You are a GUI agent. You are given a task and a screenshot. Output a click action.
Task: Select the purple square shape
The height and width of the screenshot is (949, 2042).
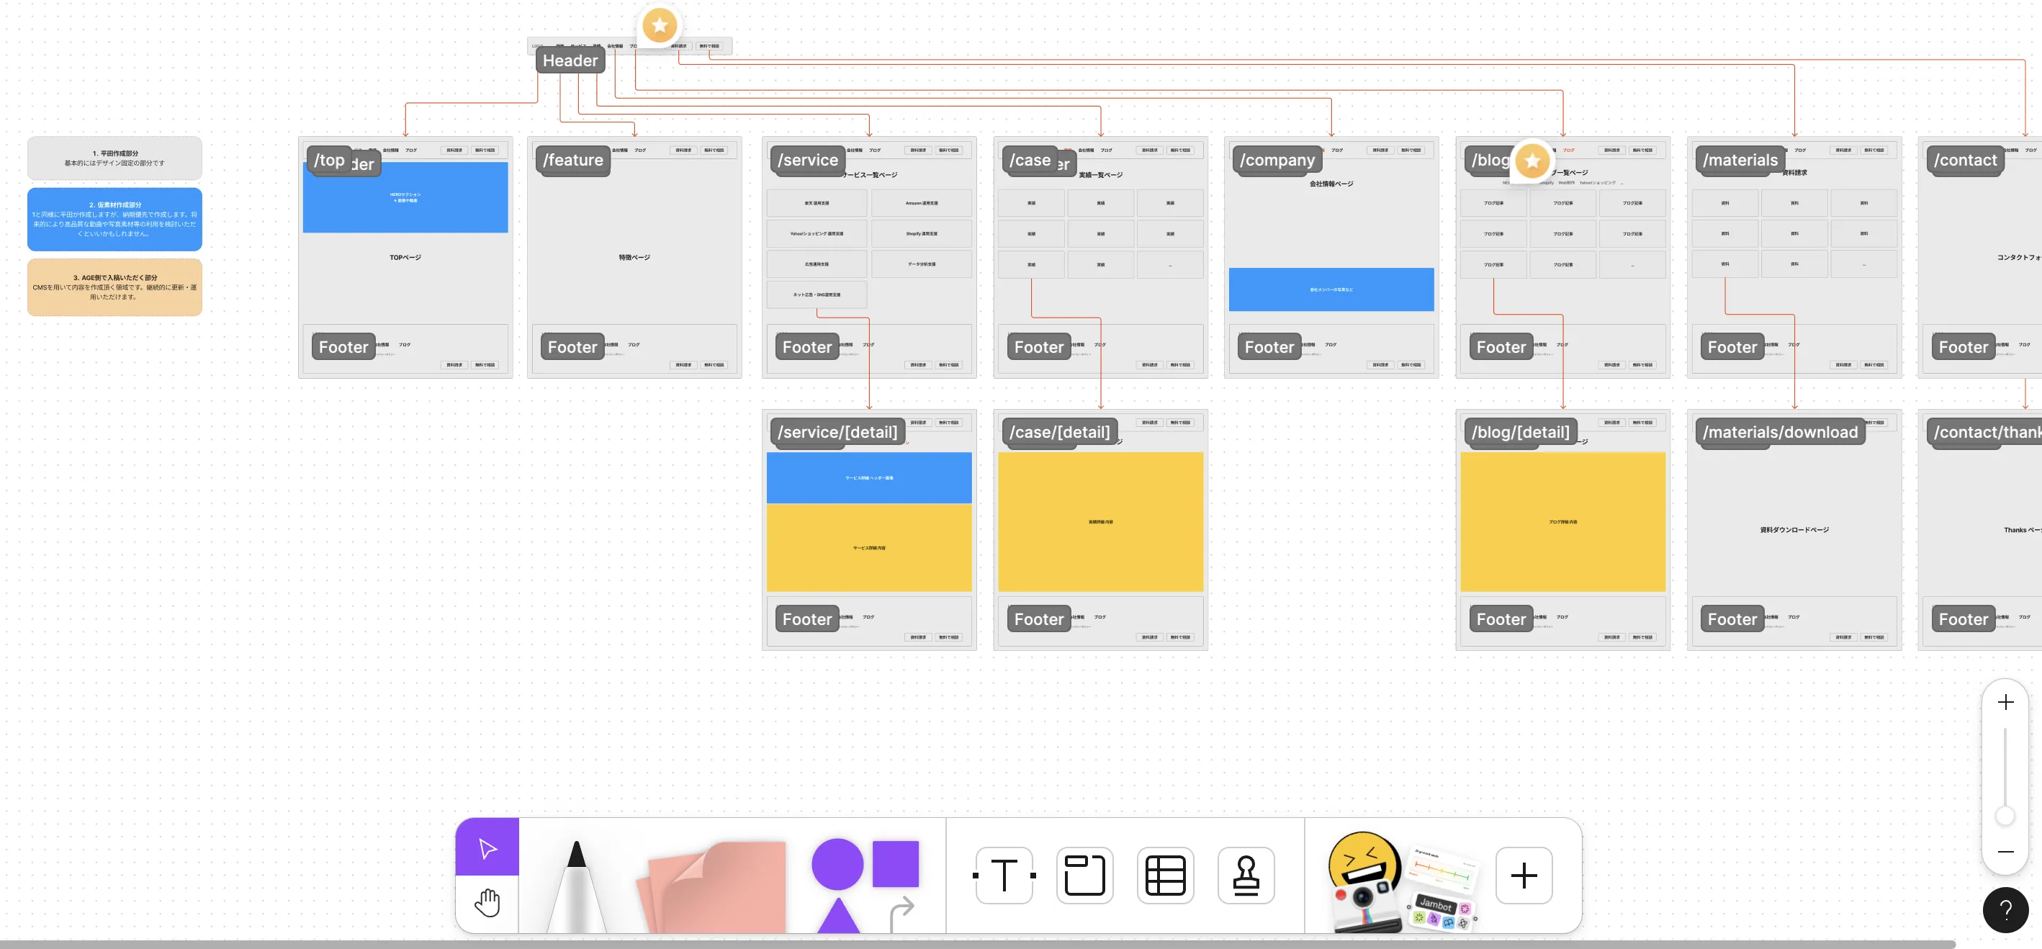coord(895,863)
